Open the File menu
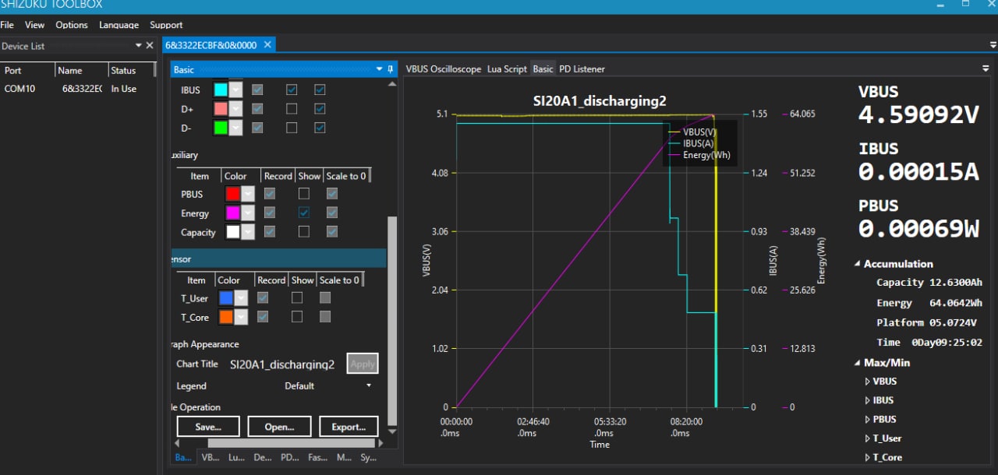The width and height of the screenshot is (998, 475). tap(7, 25)
